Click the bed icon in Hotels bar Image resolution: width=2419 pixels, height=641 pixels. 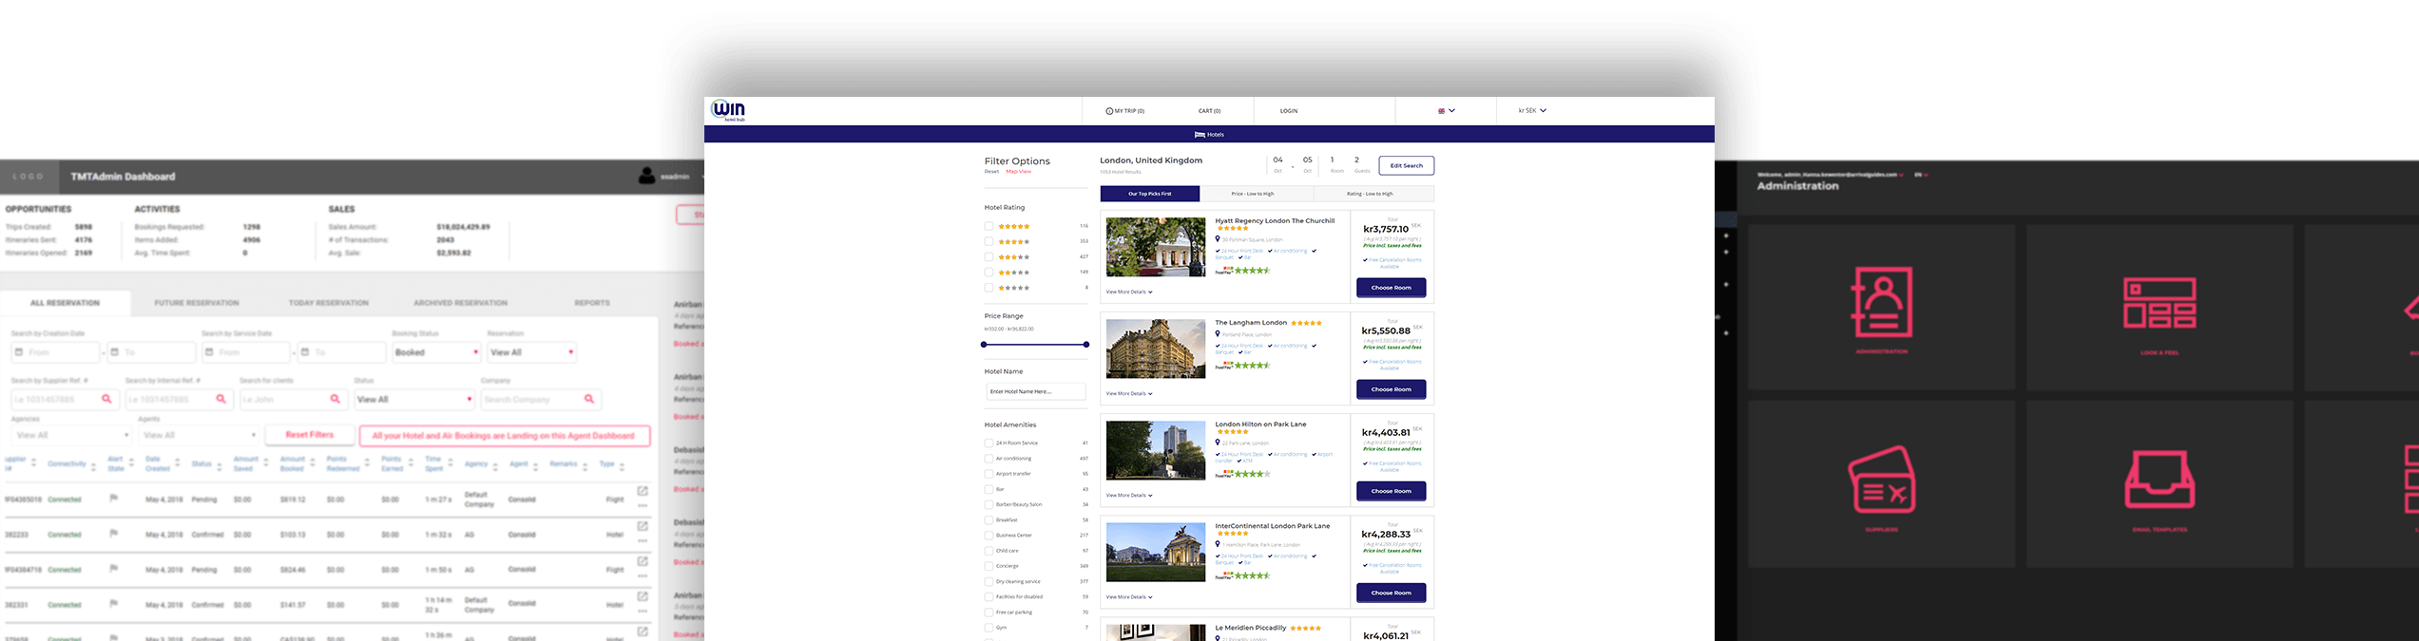tap(1200, 135)
